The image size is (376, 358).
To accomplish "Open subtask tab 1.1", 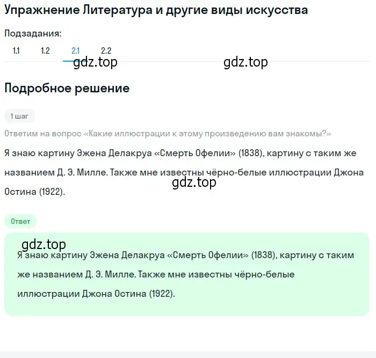I will point(16,51).
